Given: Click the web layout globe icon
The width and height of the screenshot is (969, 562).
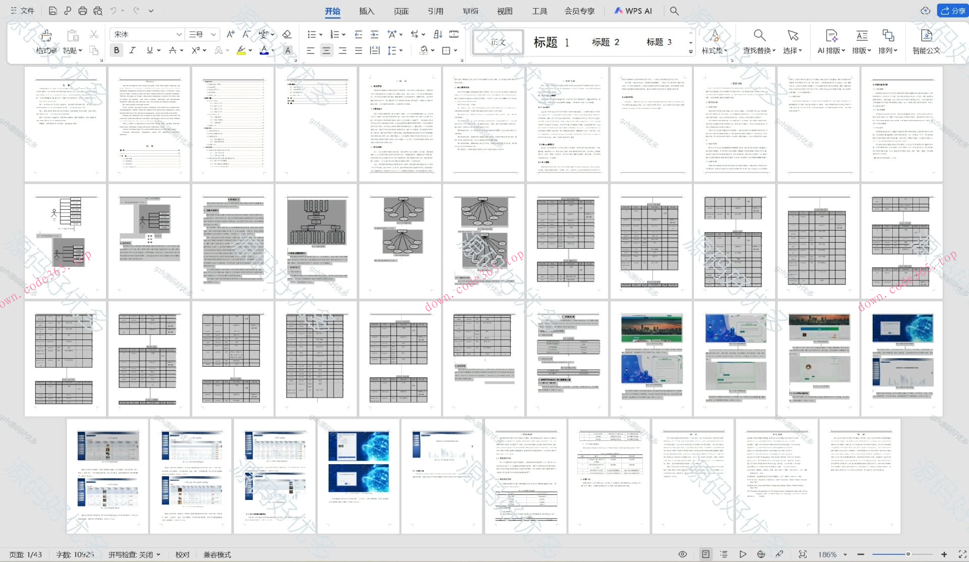Looking at the screenshot, I should tap(761, 554).
